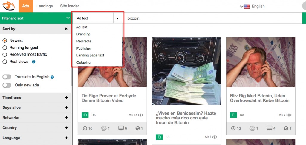
Task: Turn on Only new ads switch
Action: pos(7,85)
